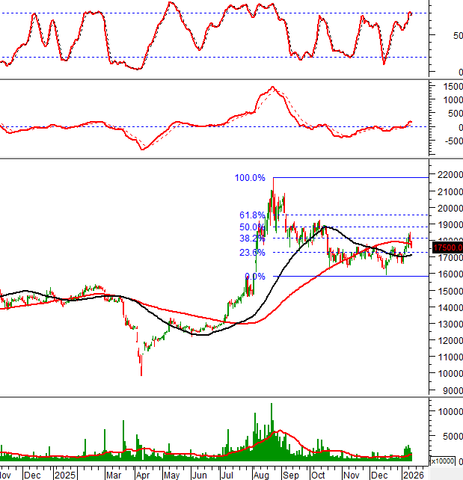Click the 5000 label on the volume axis
Screen dimensions: 463x480
447,437
